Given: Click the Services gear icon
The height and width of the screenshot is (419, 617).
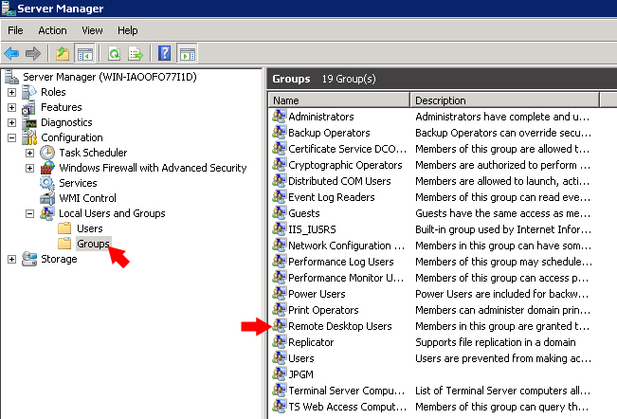Looking at the screenshot, I should click(47, 183).
